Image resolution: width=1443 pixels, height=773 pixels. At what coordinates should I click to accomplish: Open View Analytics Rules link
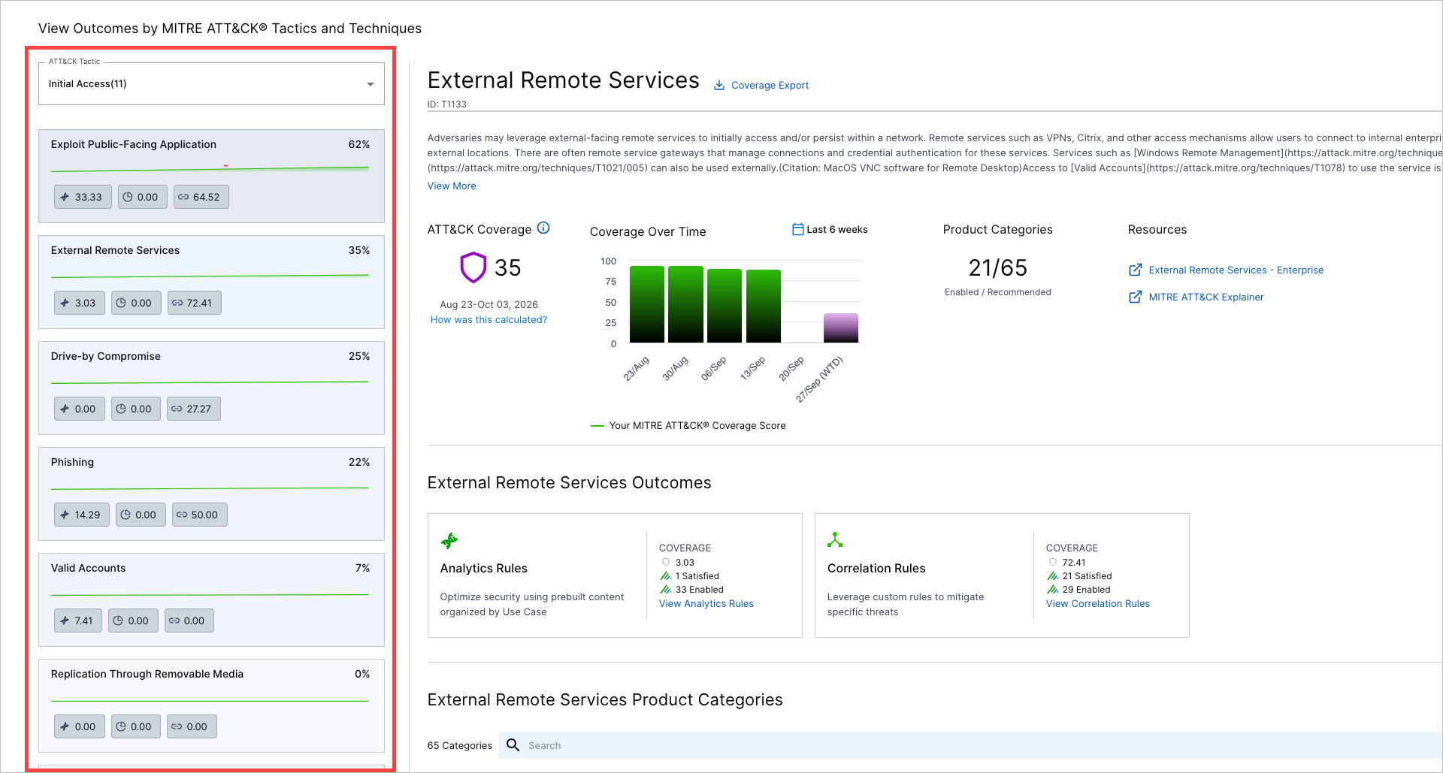click(706, 603)
